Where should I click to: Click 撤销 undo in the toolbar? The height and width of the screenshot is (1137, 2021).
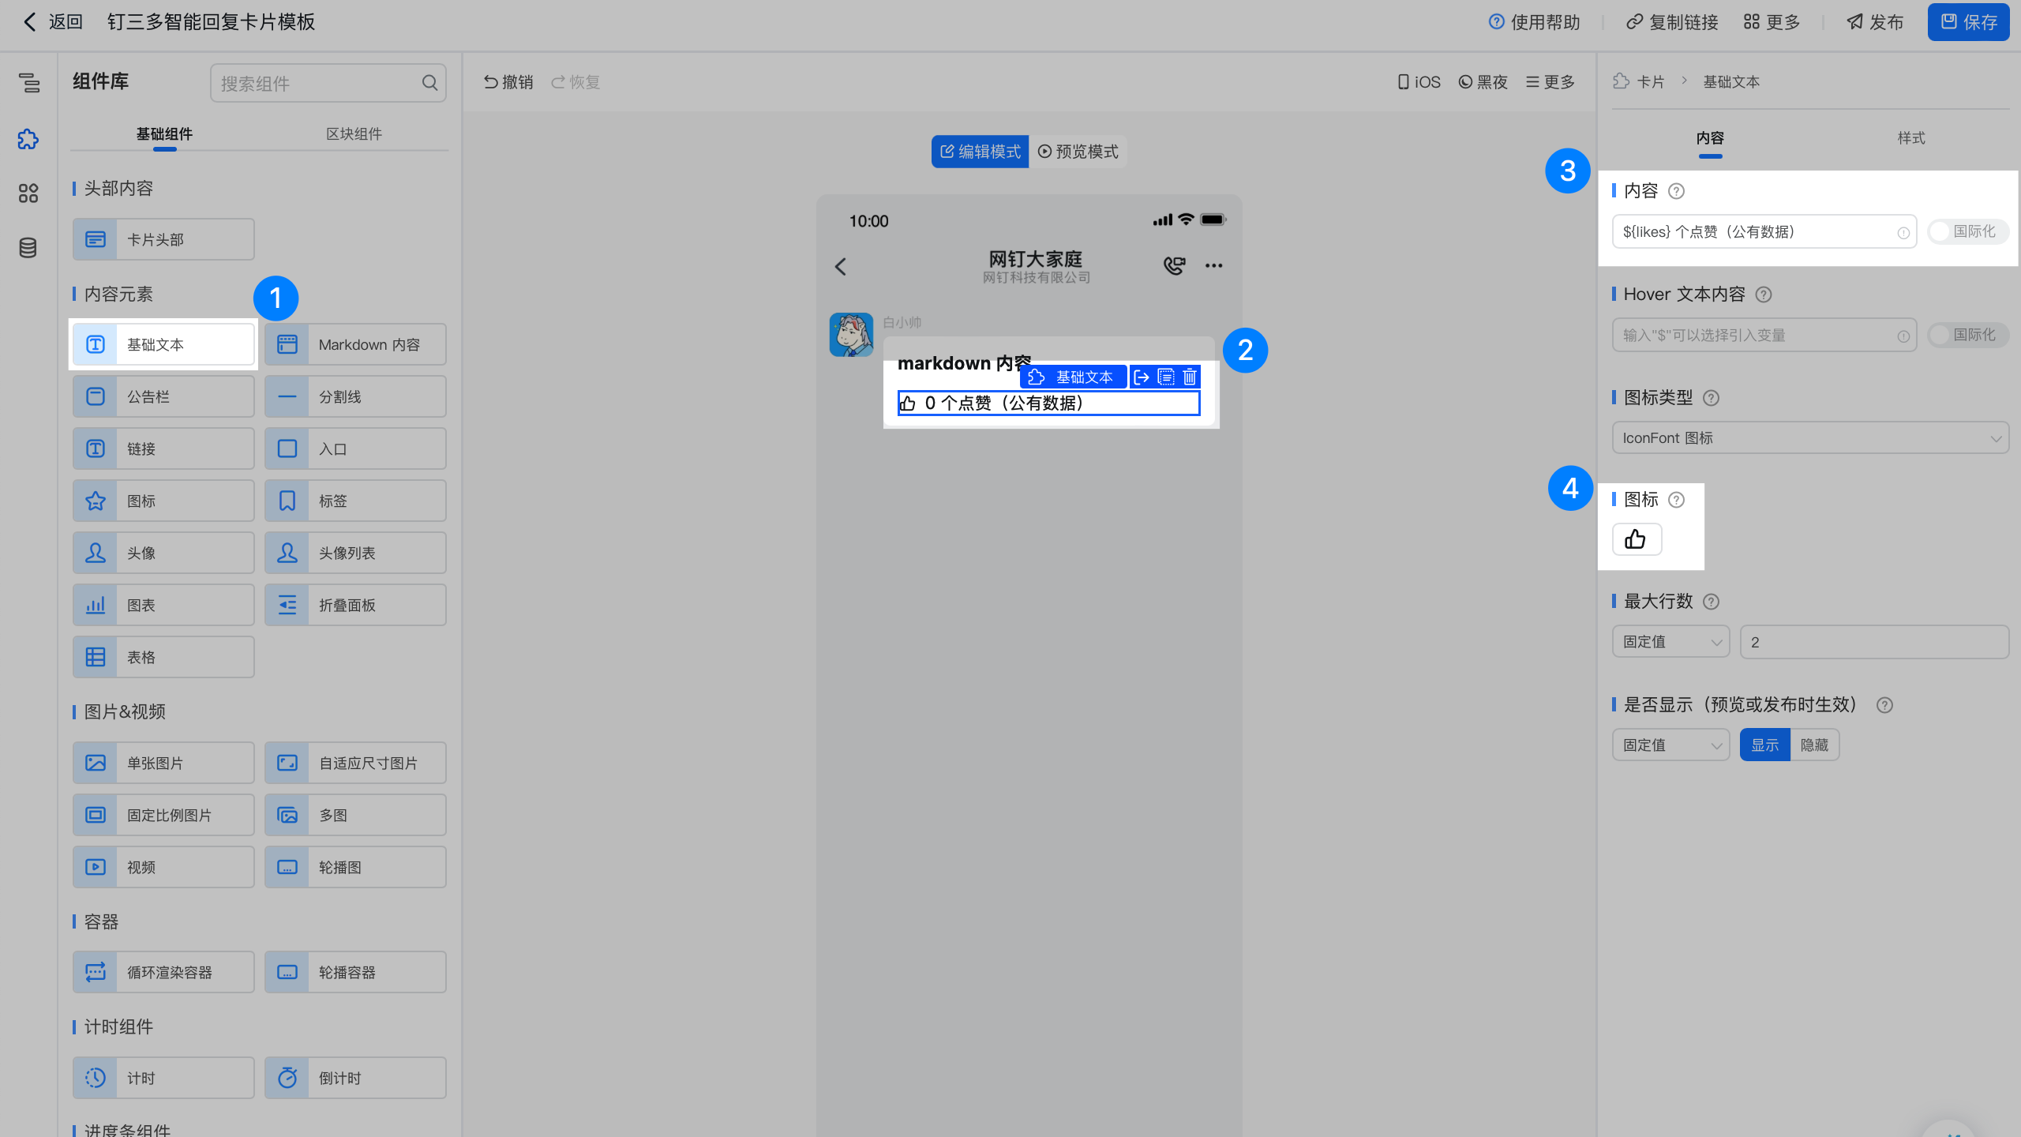pyautogui.click(x=508, y=82)
